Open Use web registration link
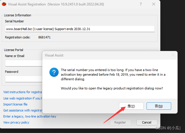 click(23, 98)
